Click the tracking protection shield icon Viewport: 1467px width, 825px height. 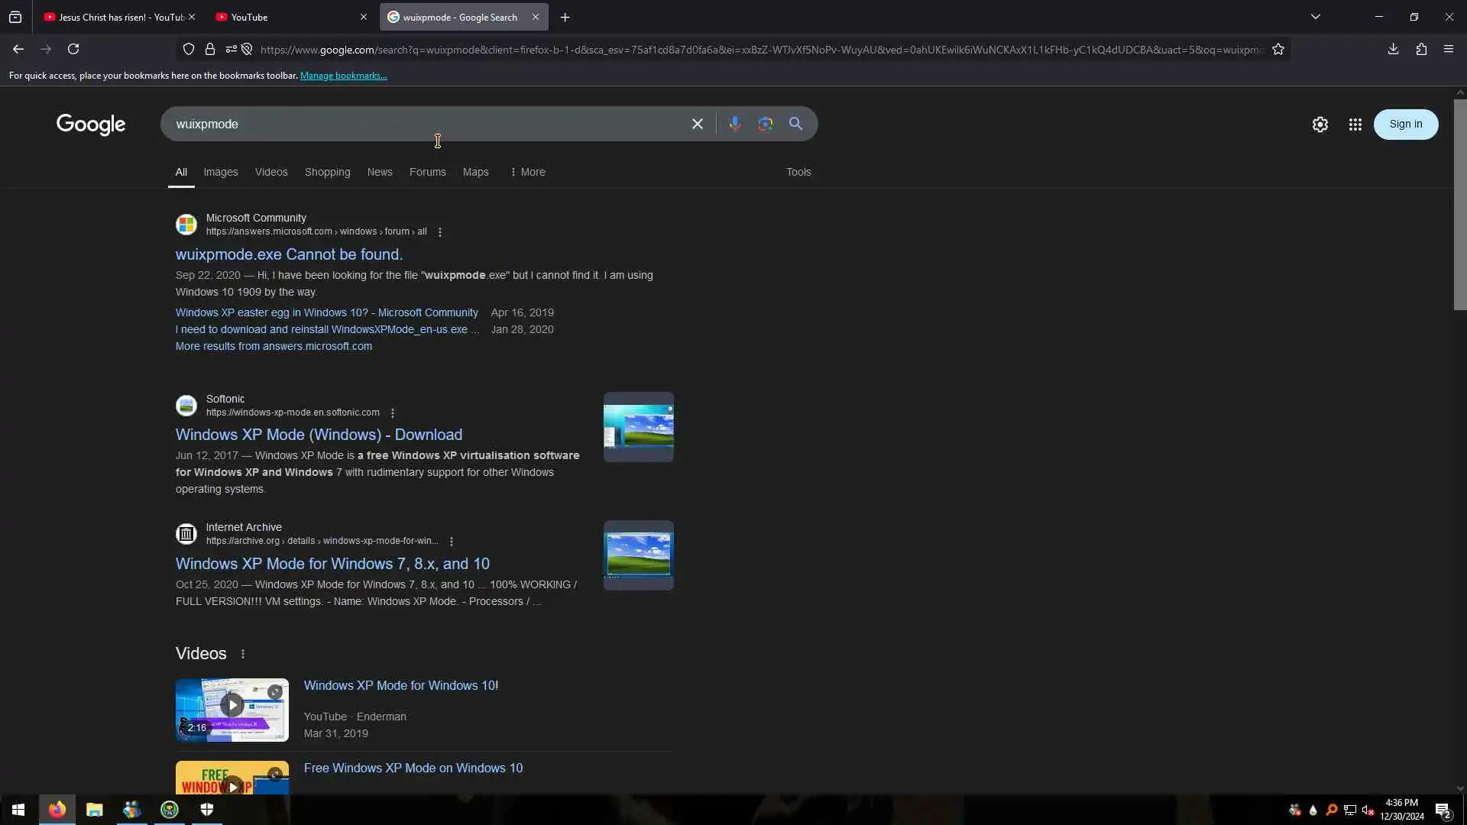(x=189, y=50)
